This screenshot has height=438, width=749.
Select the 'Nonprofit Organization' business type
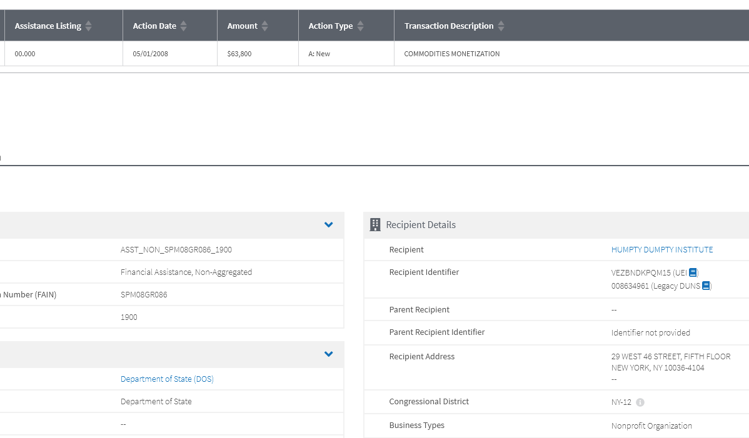[x=651, y=426]
